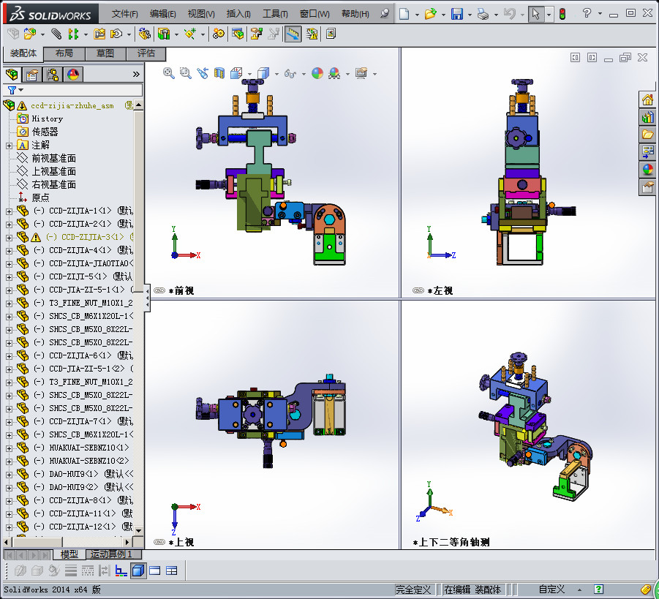
Task: Open the Design Library task pane
Action: [647, 117]
